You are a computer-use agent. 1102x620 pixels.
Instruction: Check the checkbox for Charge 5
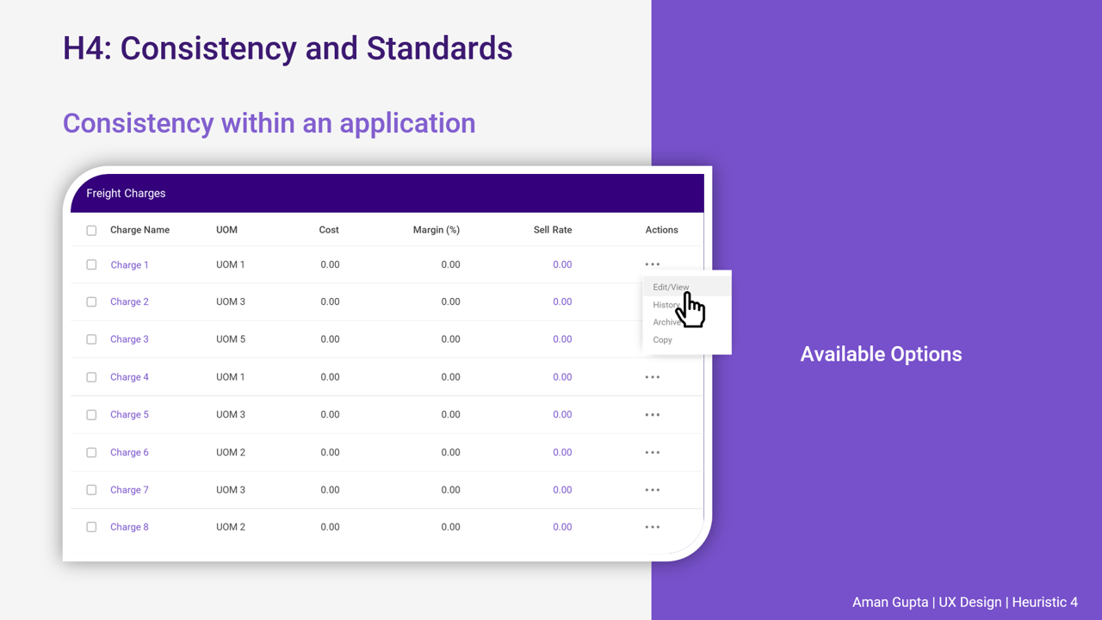pyautogui.click(x=91, y=414)
